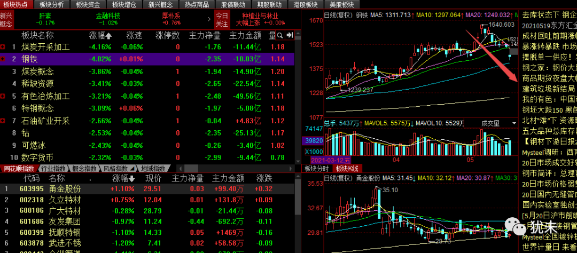The image size is (577, 253).
Task: Sort sector table by 主力金额 header
Action: (245, 36)
